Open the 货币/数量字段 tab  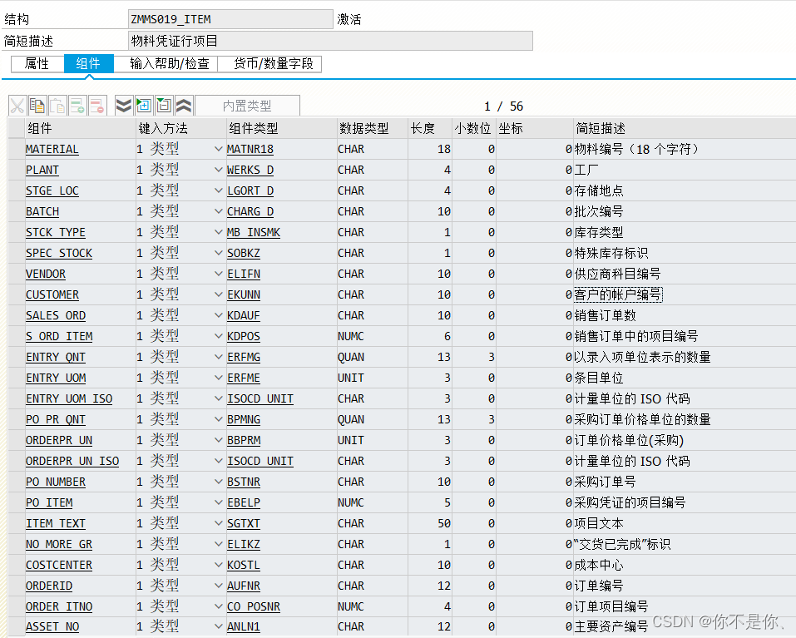coord(269,63)
